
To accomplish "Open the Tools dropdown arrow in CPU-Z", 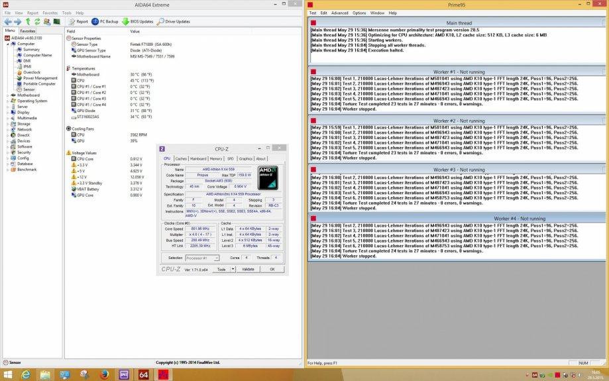I will point(233,269).
